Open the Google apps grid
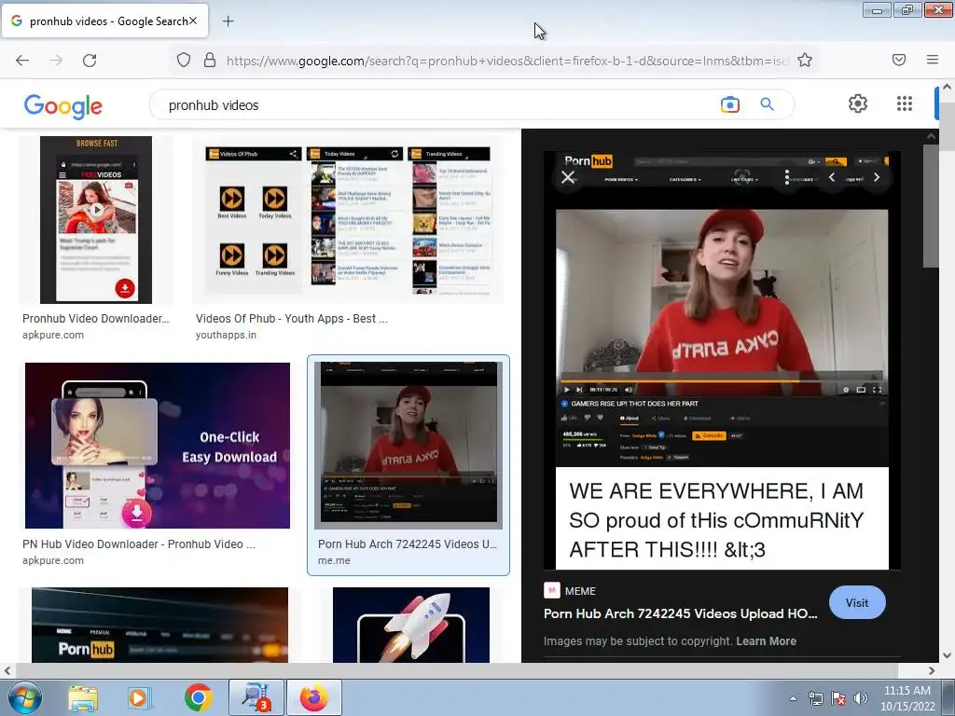This screenshot has height=716, width=955. pyautogui.click(x=905, y=103)
